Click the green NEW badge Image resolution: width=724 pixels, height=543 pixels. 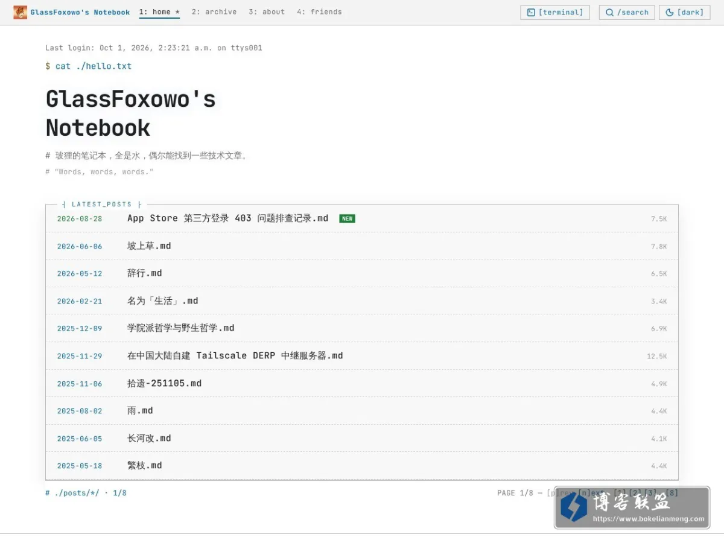(x=347, y=219)
